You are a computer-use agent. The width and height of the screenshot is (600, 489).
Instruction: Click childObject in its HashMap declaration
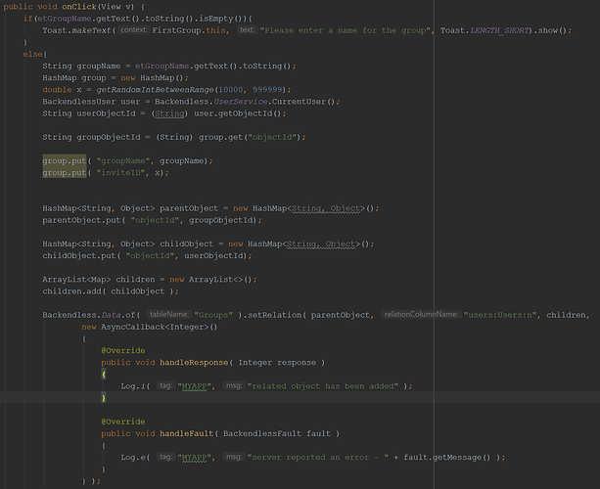(186, 244)
